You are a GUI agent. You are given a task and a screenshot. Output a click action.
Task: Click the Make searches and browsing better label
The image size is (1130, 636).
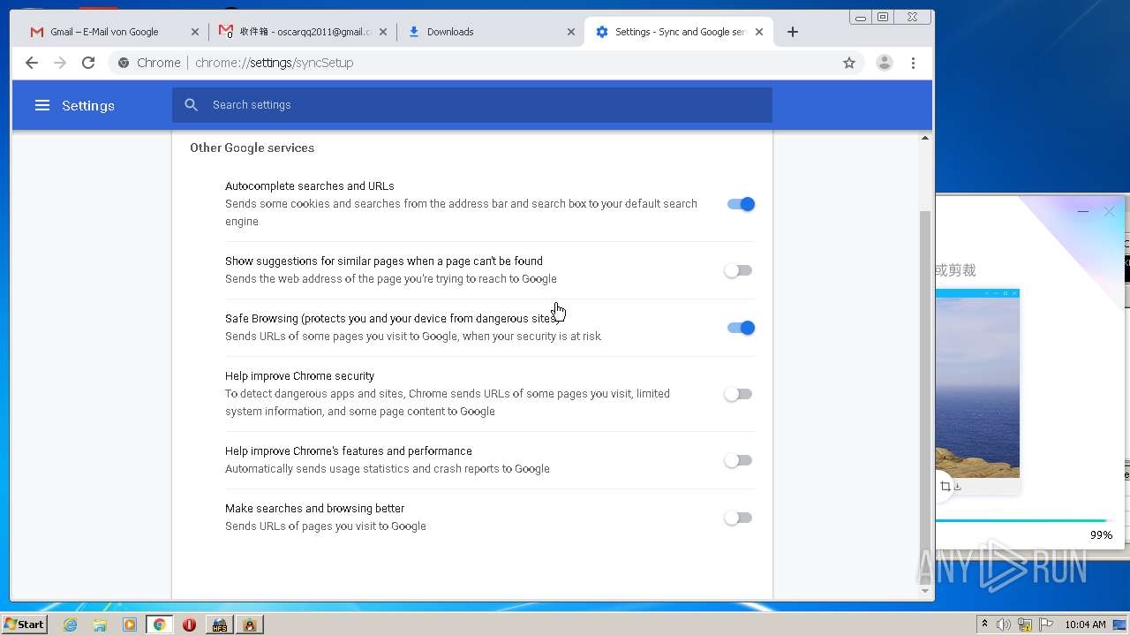tap(315, 509)
